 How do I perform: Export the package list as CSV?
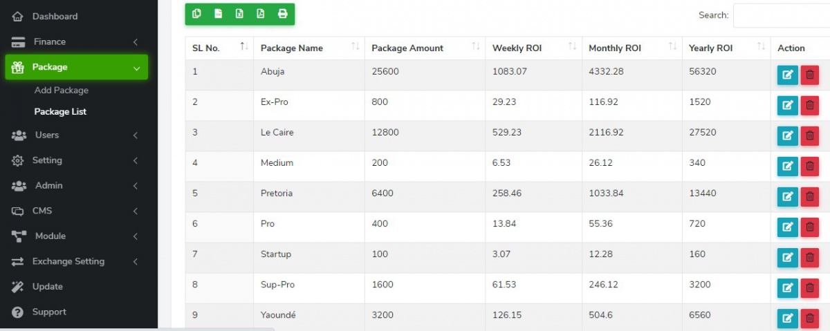[x=219, y=14]
